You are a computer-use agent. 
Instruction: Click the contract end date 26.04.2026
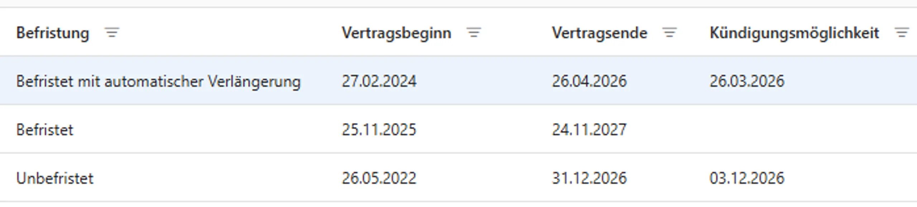[x=590, y=82]
